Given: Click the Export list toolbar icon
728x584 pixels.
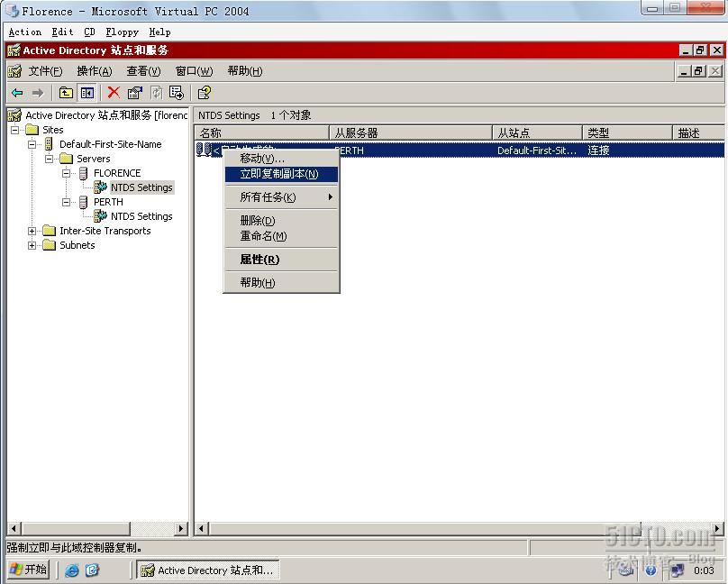Looking at the screenshot, I should pyautogui.click(x=177, y=93).
